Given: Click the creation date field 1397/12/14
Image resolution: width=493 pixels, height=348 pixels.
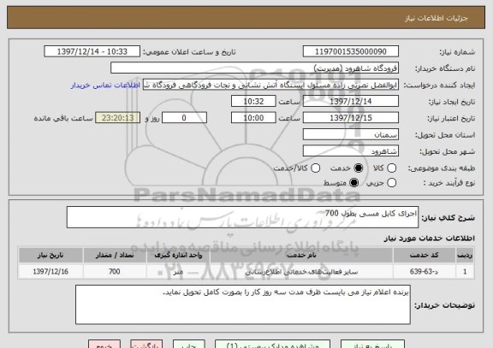Looking at the screenshot, I should point(351,102).
